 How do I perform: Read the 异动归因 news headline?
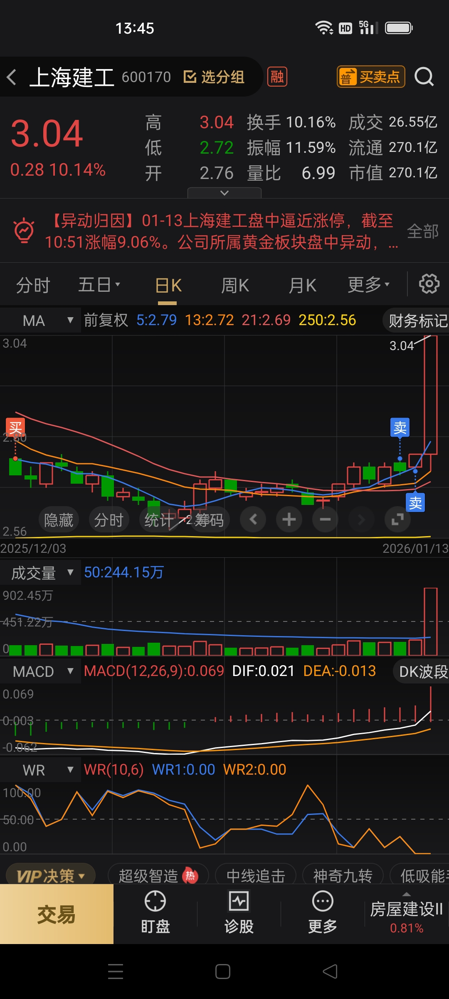pyautogui.click(x=222, y=231)
